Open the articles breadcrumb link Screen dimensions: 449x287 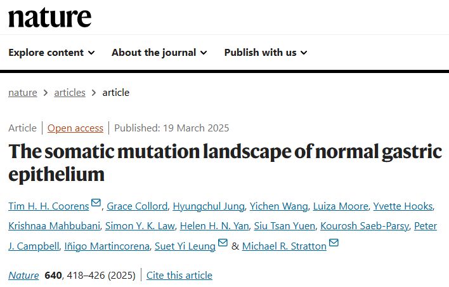pyautogui.click(x=70, y=93)
